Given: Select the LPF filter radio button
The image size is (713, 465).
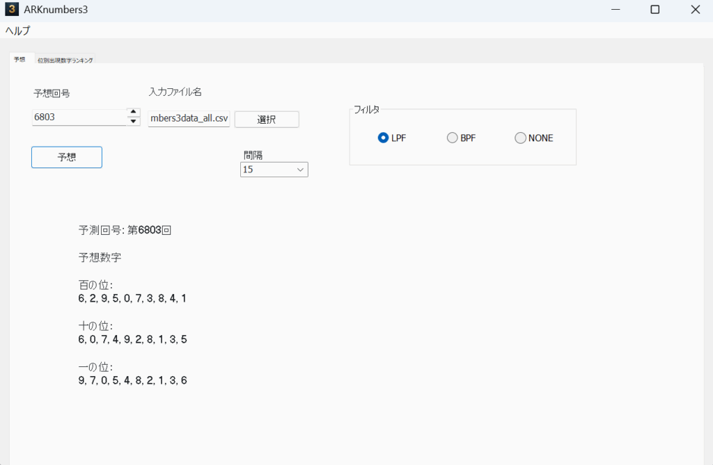Looking at the screenshot, I should (x=383, y=138).
